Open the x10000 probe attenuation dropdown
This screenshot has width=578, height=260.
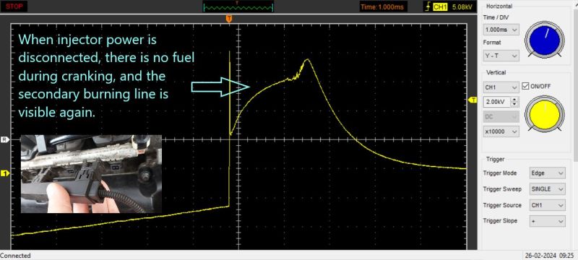coord(501,131)
